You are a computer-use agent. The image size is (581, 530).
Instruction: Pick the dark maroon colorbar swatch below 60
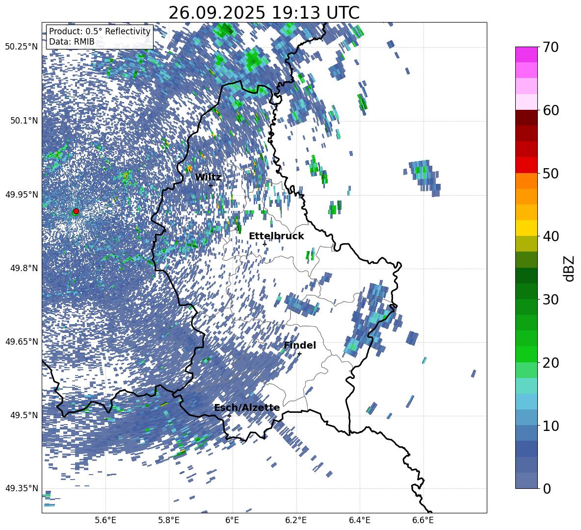pyautogui.click(x=526, y=118)
